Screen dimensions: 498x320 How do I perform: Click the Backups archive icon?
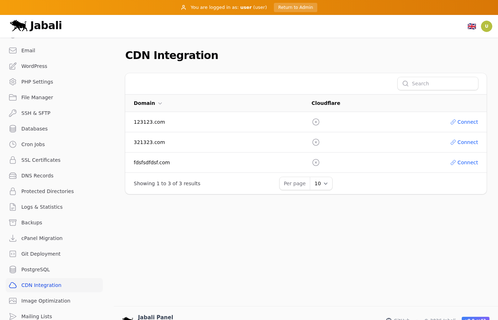coord(13,223)
